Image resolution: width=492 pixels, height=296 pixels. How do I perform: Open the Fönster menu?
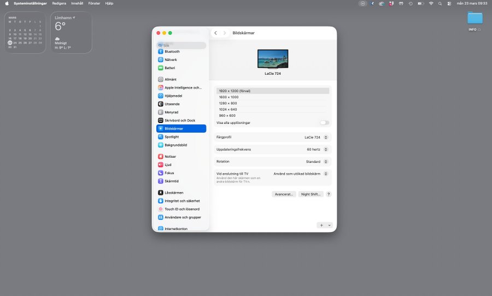click(95, 3)
